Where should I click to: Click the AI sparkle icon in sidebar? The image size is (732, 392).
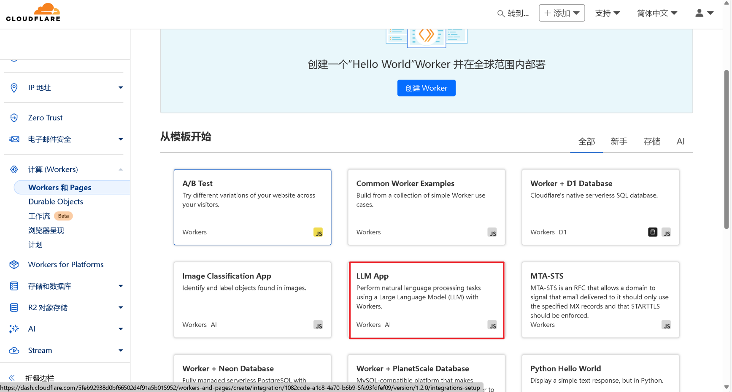click(x=14, y=329)
